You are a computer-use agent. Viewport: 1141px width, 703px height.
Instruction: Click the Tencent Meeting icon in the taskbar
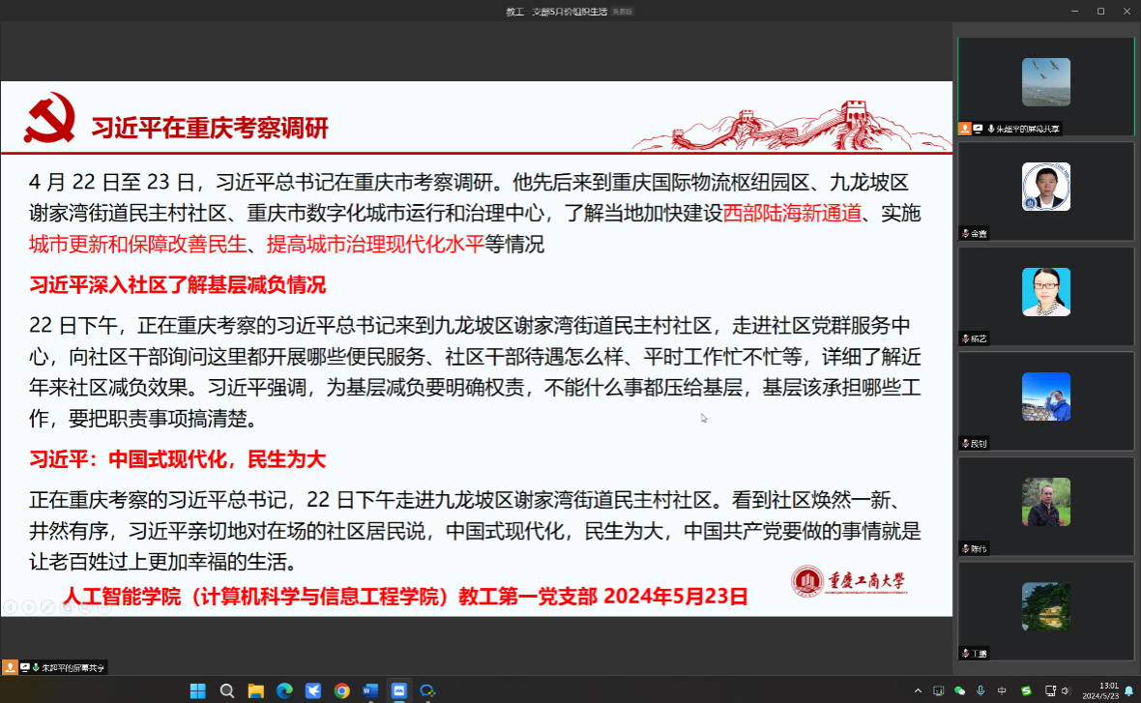(x=398, y=690)
